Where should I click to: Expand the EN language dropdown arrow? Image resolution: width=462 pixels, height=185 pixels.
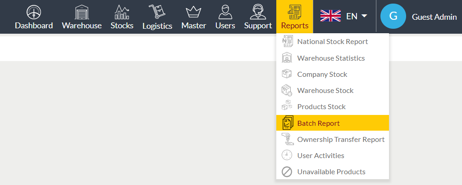[x=364, y=16]
